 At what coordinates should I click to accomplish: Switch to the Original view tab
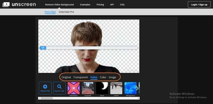[66, 77]
